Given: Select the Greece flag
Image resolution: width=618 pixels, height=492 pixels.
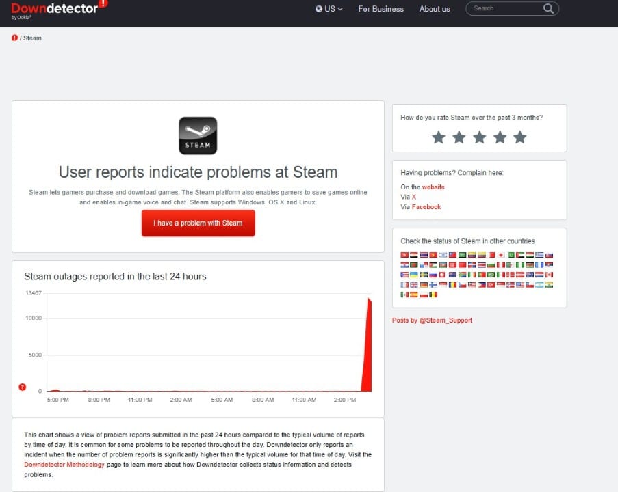Looking at the screenshot, I should coord(539,255).
